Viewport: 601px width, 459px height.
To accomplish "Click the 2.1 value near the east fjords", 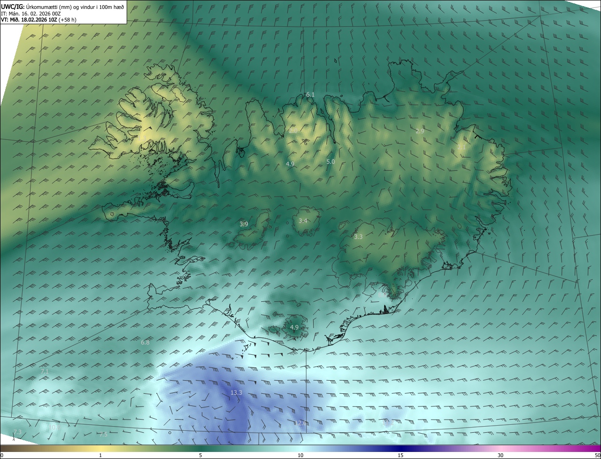I will [x=462, y=147].
